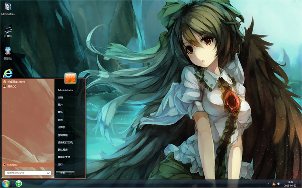Expand 所有程序 all programs list
The image size is (302, 188).
28,165
